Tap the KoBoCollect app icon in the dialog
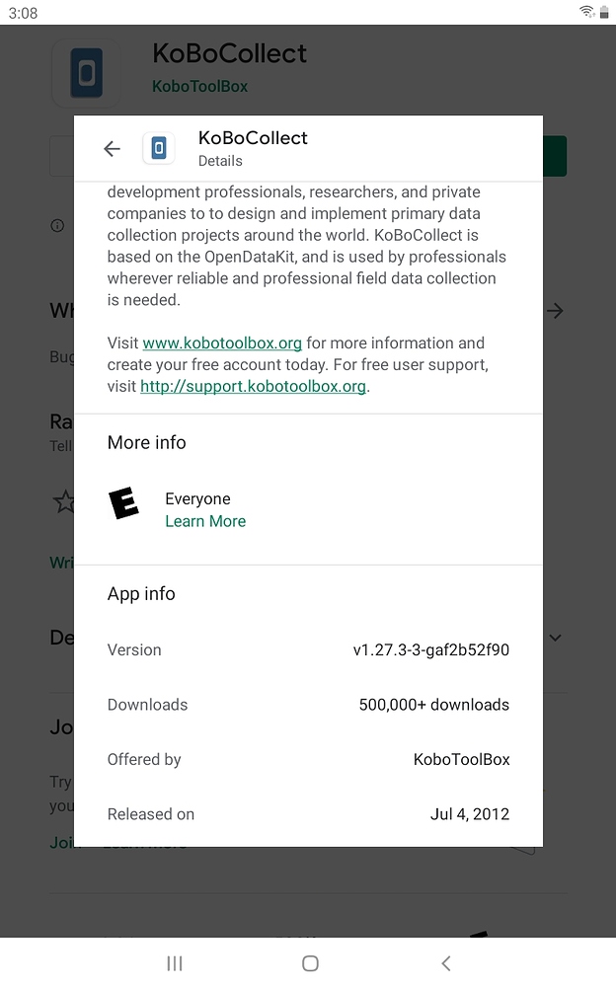Image resolution: width=616 pixels, height=987 pixels. click(x=158, y=148)
